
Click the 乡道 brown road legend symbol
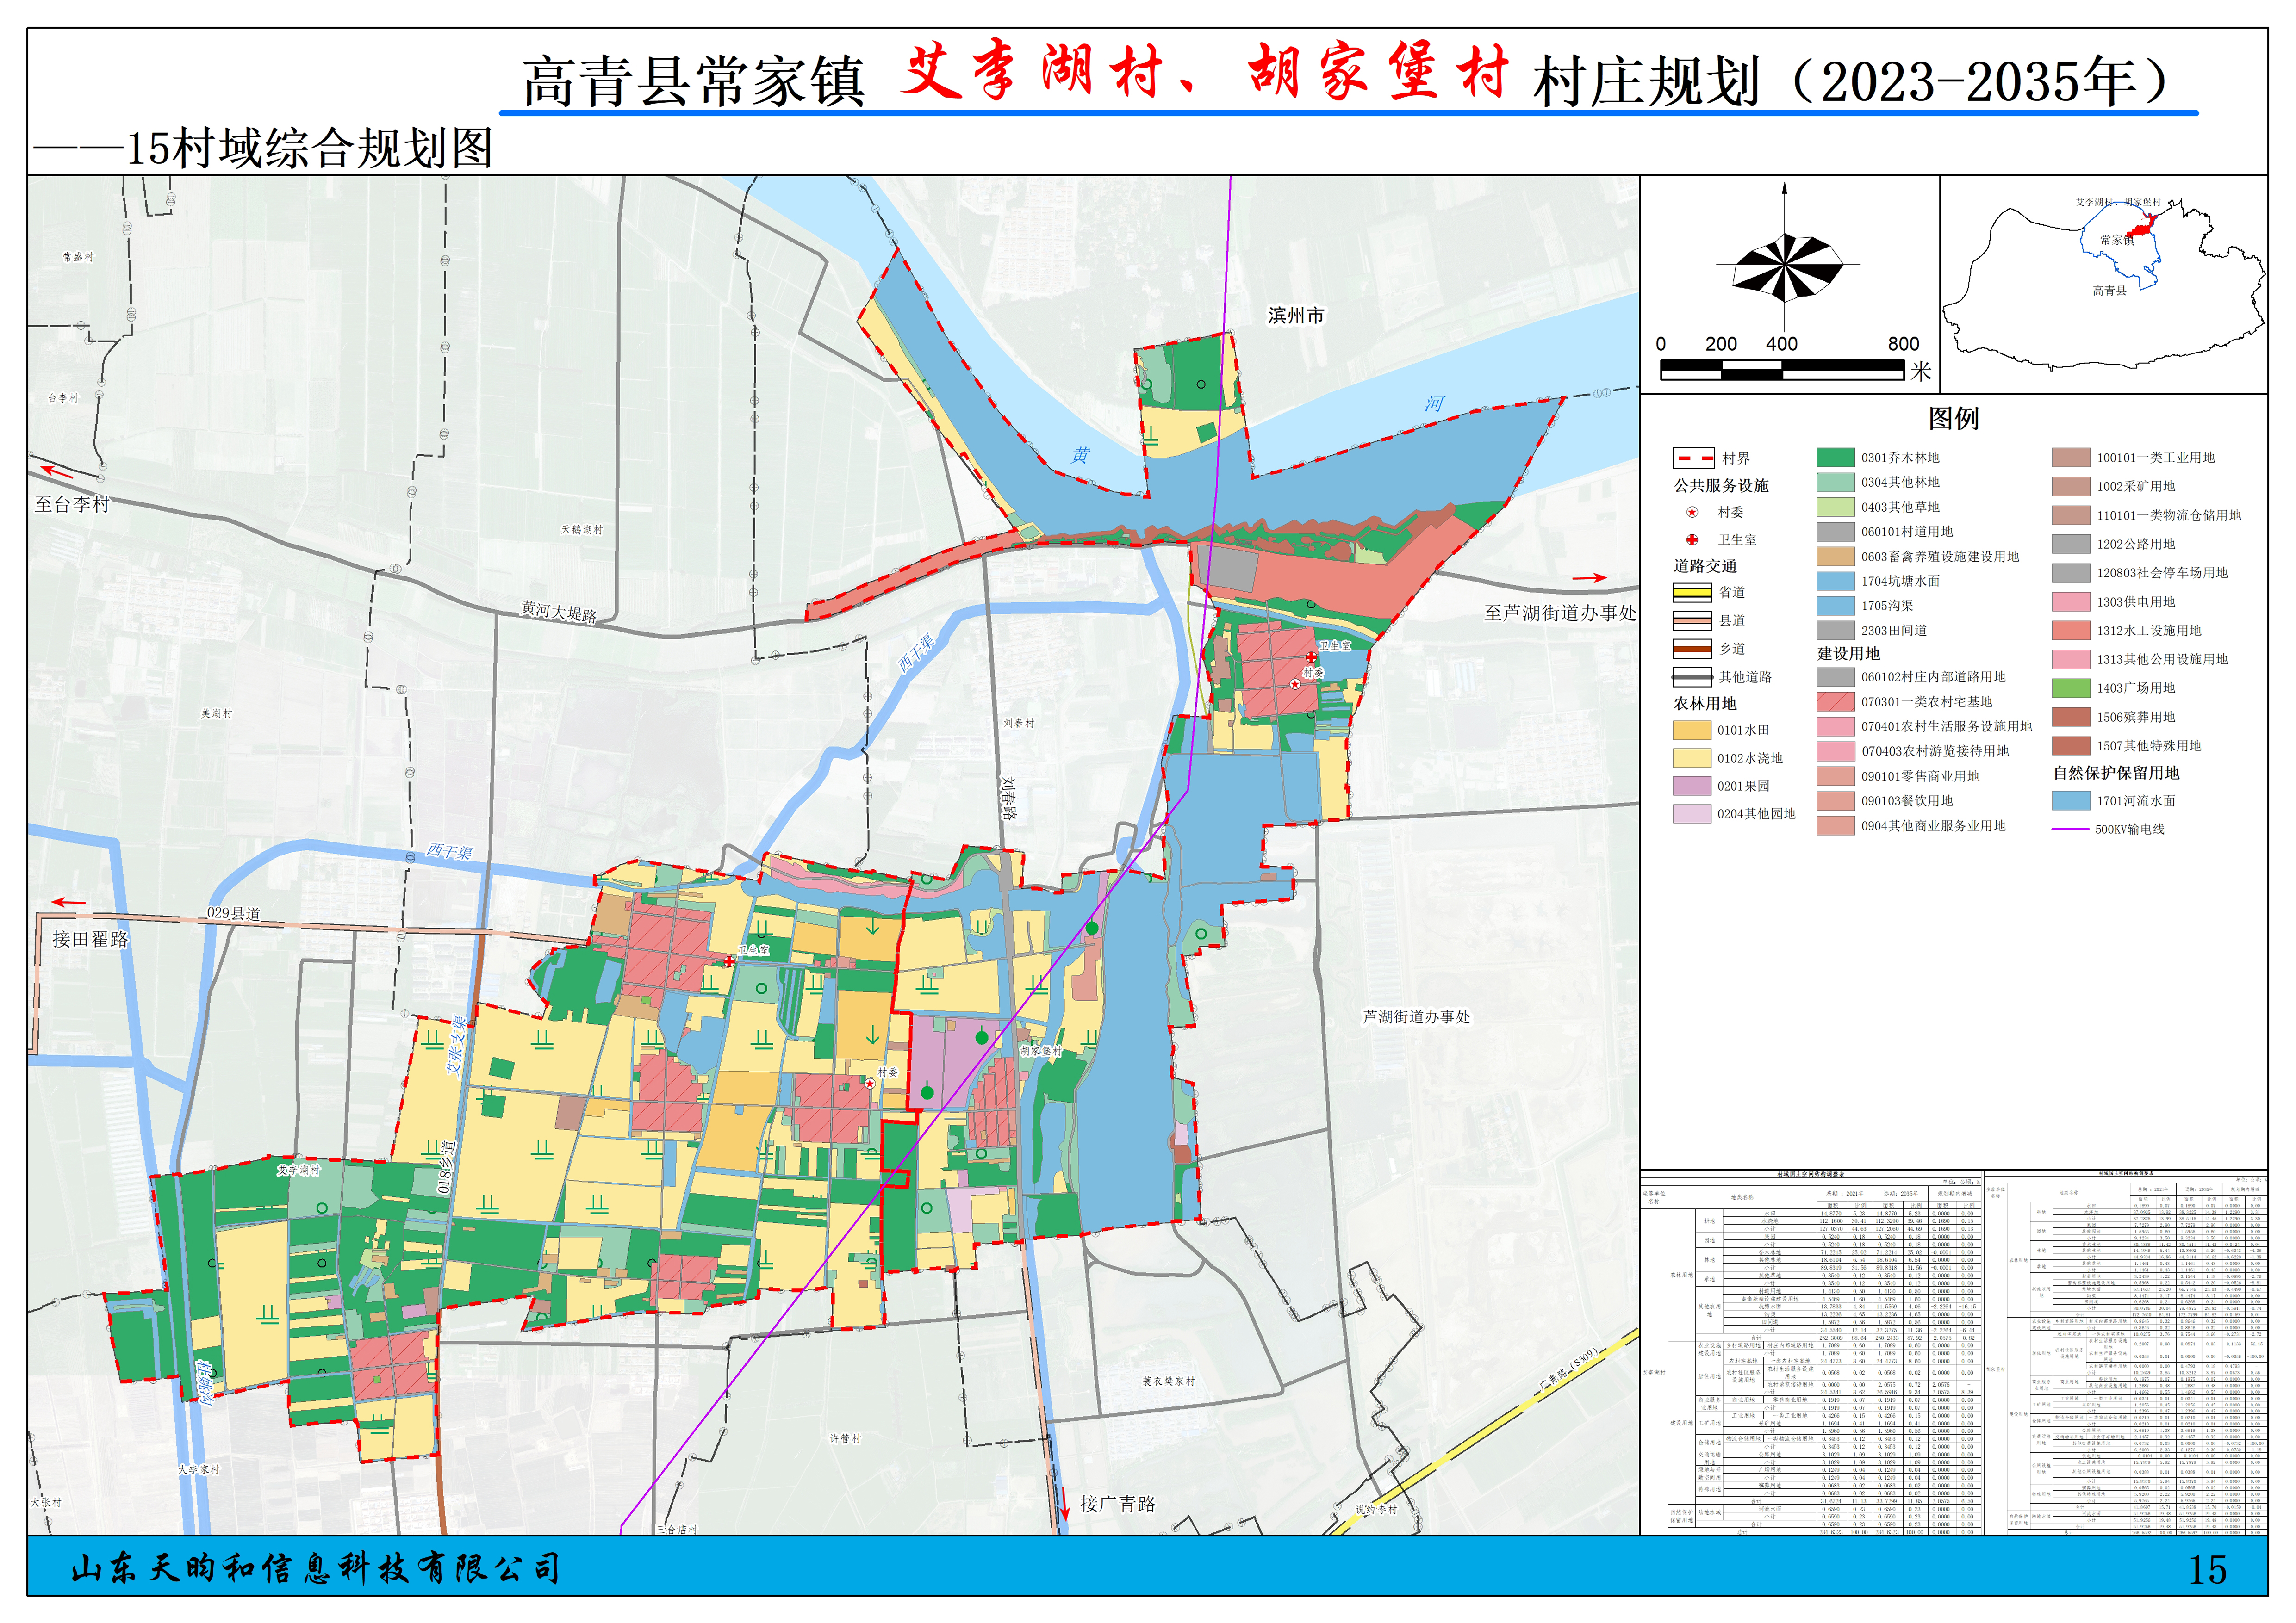[1692, 649]
